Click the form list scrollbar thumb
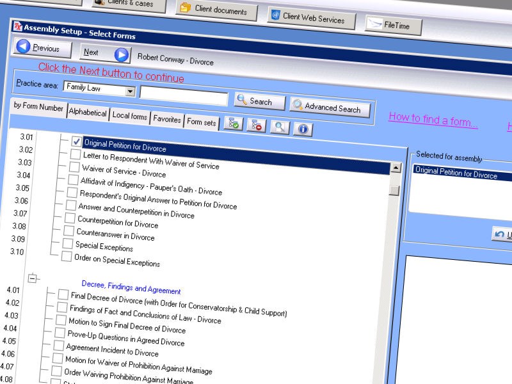The height and width of the screenshot is (384, 512). pos(394,190)
